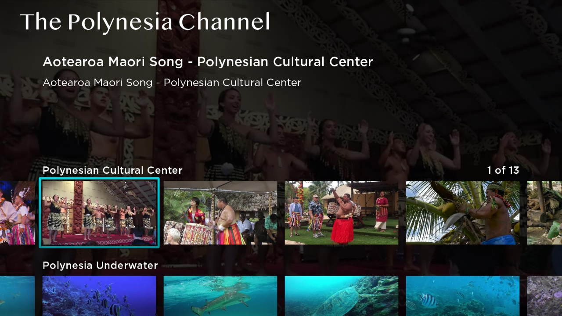Click The Polynesia Channel title logo
Viewport: 562px width, 316px height.
click(145, 22)
